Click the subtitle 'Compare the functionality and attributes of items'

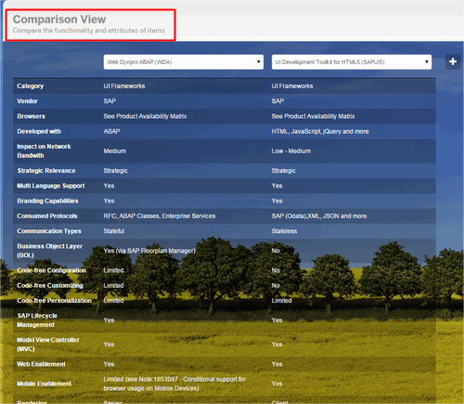[x=89, y=31]
